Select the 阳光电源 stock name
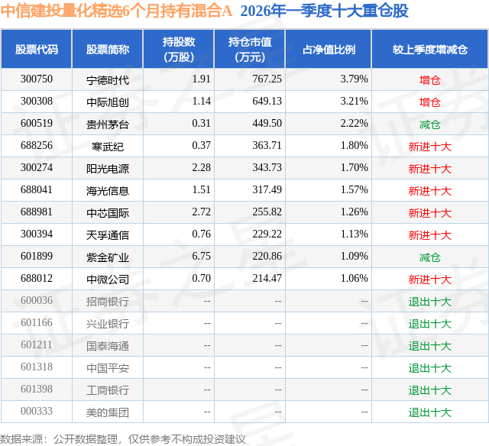This screenshot has height=446, width=489. (108, 169)
